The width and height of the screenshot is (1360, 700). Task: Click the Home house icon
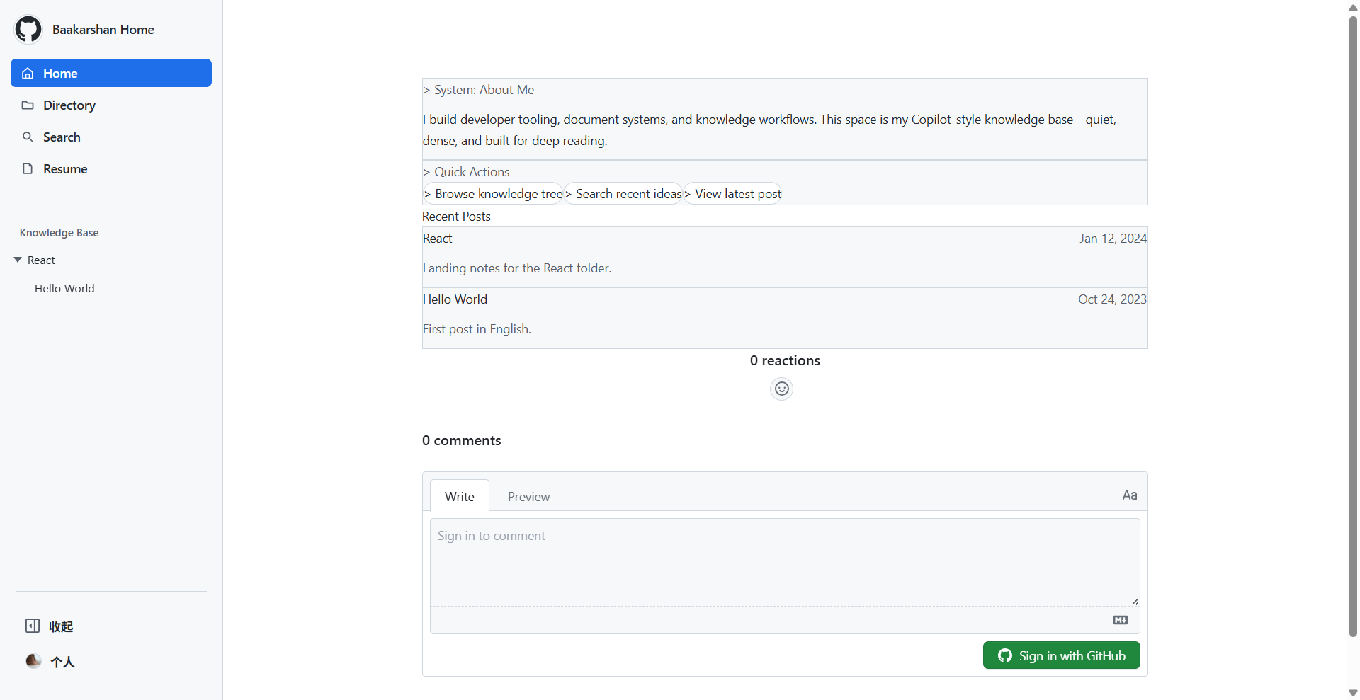click(x=28, y=74)
